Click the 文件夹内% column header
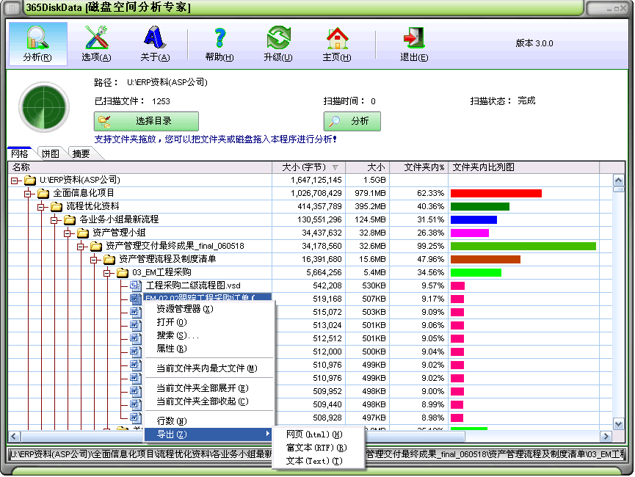The height and width of the screenshot is (477, 635). pos(418,167)
